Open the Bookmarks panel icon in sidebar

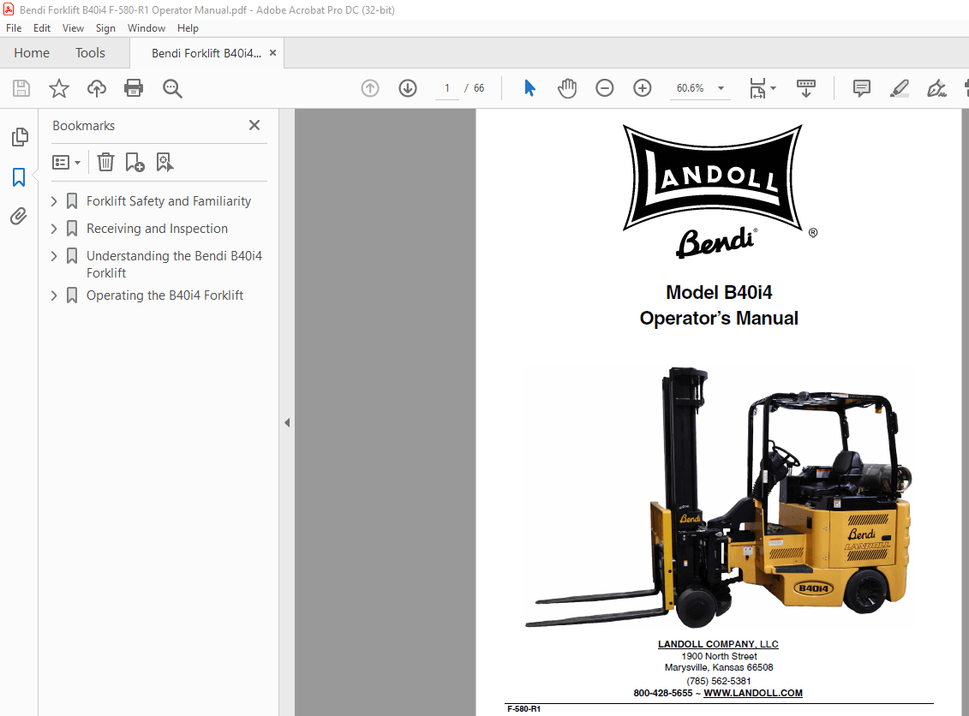pyautogui.click(x=19, y=176)
